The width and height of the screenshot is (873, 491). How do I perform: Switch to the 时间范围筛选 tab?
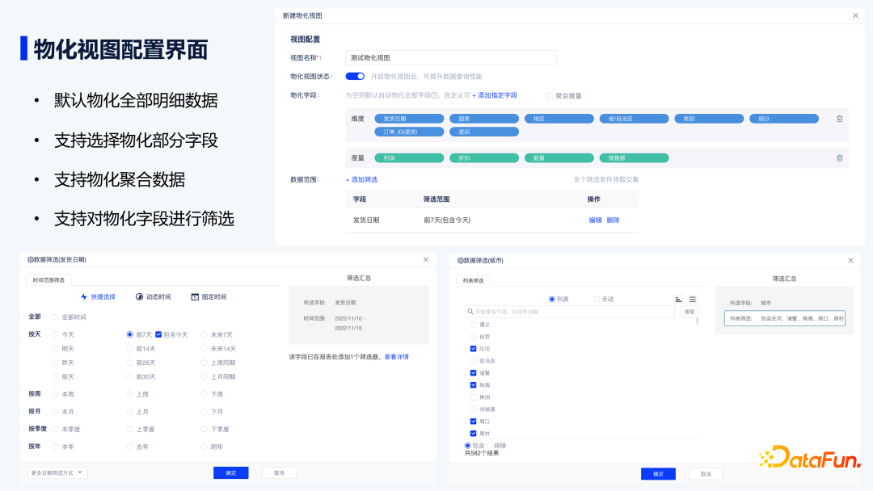[x=48, y=279]
